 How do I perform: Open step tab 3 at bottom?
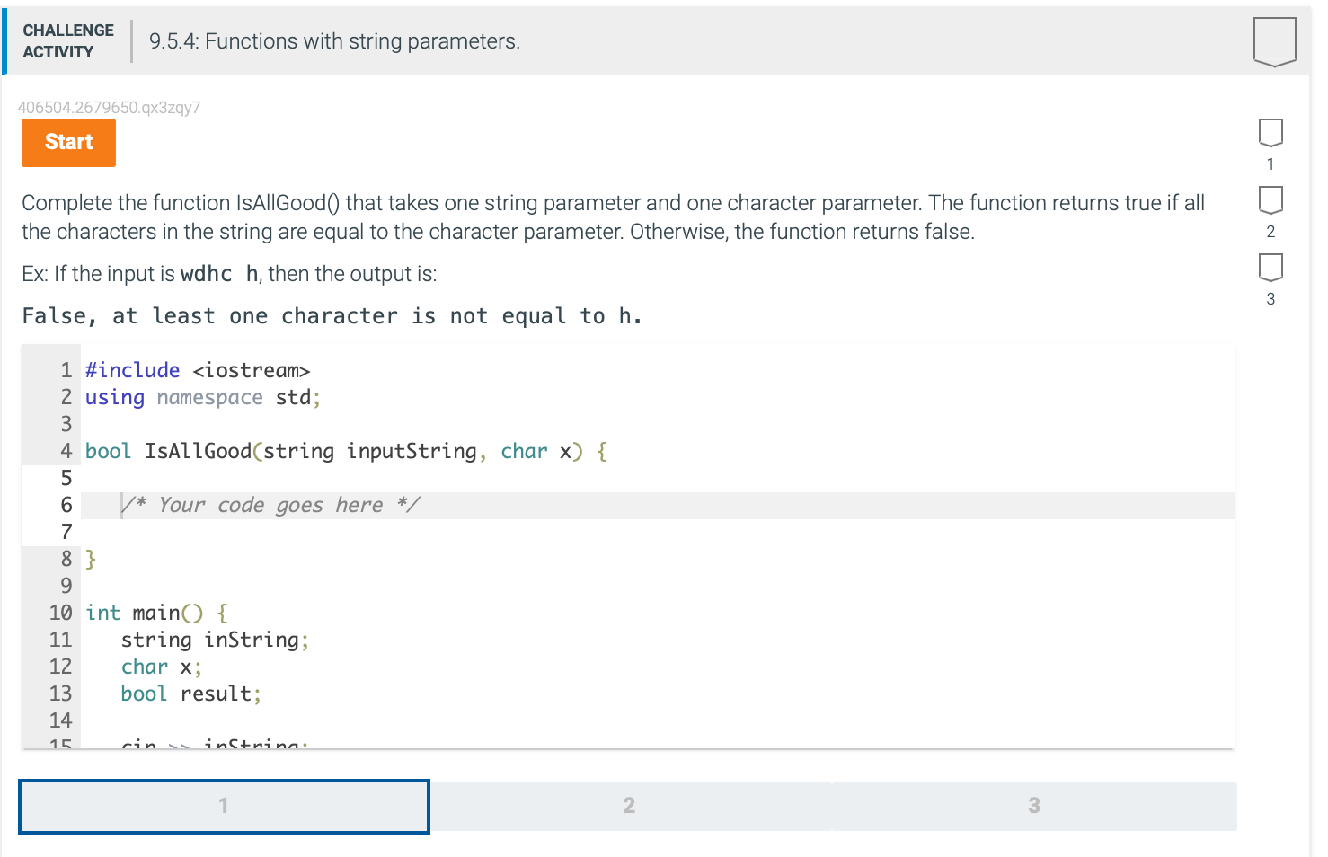[1031, 806]
